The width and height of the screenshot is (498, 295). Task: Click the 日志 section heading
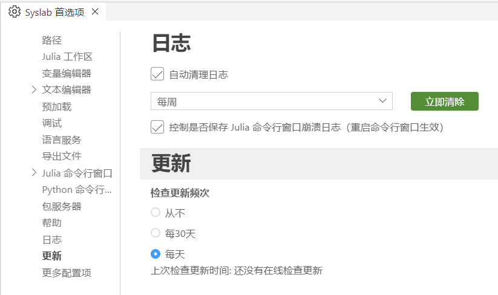(171, 43)
